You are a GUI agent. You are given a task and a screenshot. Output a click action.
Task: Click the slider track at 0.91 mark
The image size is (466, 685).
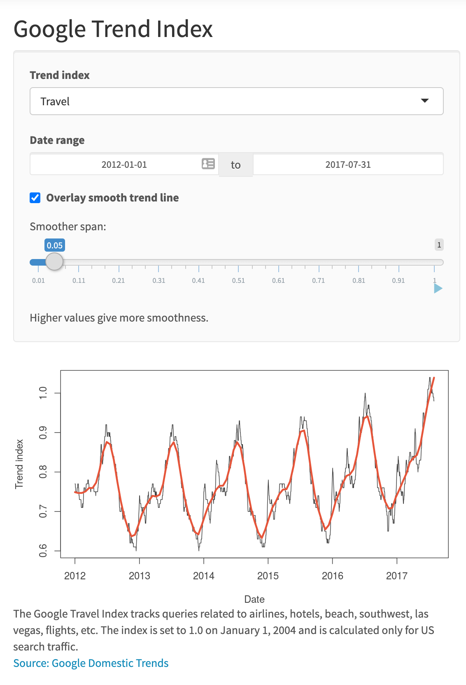pos(398,262)
